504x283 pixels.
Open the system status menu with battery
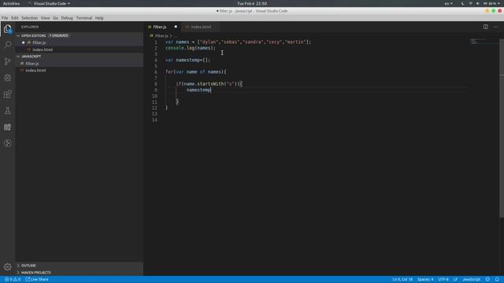click(481, 3)
